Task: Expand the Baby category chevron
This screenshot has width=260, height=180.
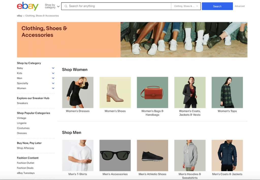Action: click(x=53, y=68)
